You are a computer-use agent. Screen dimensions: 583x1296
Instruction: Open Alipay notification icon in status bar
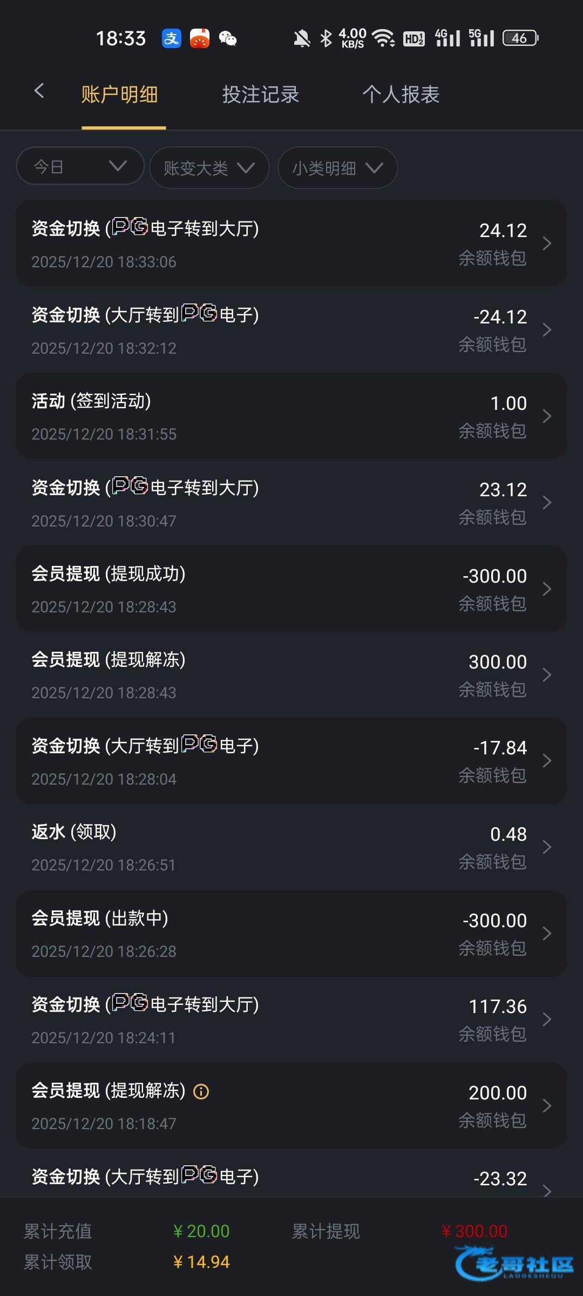pyautogui.click(x=172, y=38)
